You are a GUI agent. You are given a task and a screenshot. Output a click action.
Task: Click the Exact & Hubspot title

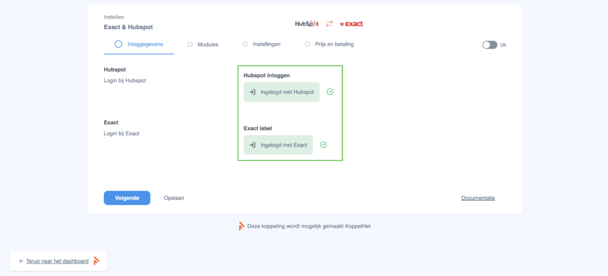[128, 27]
